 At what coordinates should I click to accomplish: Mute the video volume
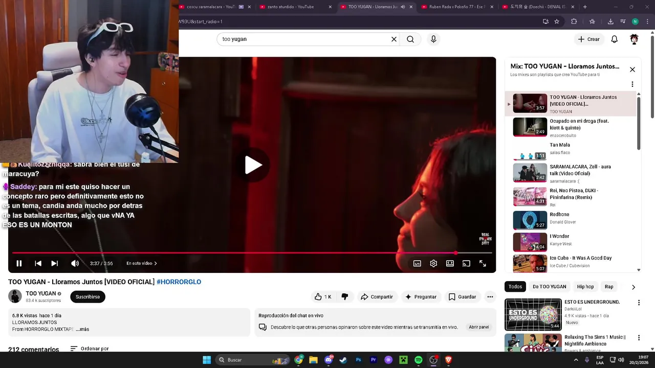pos(75,263)
